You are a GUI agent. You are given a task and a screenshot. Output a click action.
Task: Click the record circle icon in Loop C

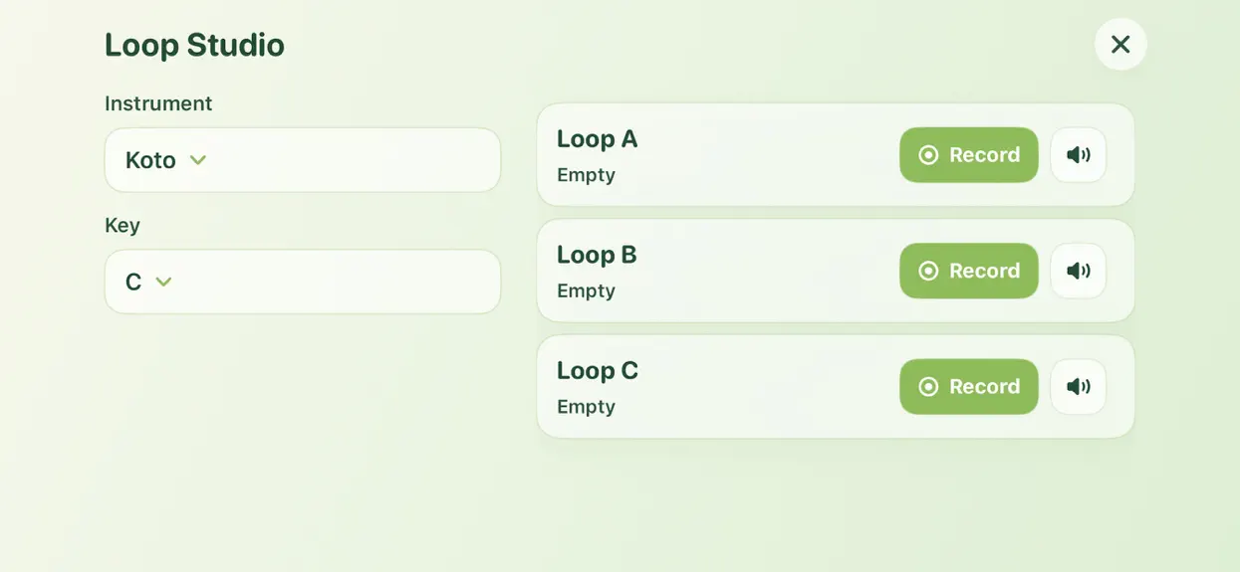click(x=928, y=387)
